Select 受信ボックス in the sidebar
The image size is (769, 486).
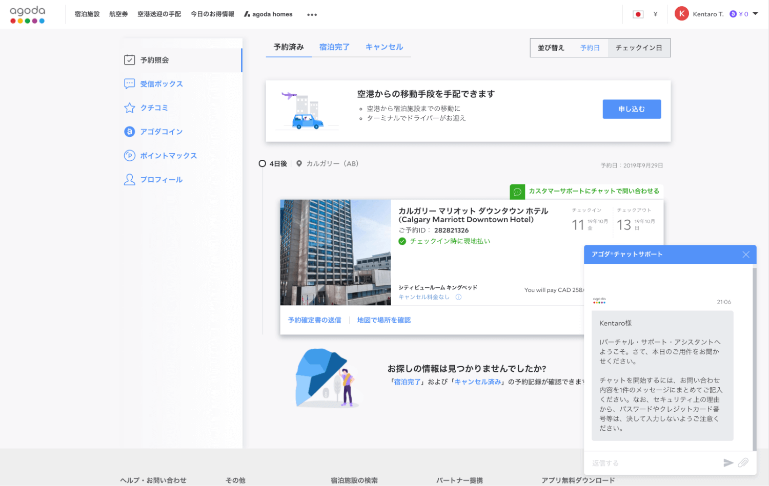pyautogui.click(x=161, y=84)
